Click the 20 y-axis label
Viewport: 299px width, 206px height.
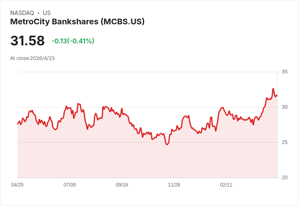click(284, 178)
